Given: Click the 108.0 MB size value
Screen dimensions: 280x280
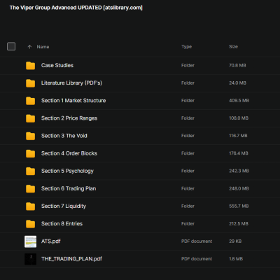Looking at the screenshot, I should click(x=239, y=118).
